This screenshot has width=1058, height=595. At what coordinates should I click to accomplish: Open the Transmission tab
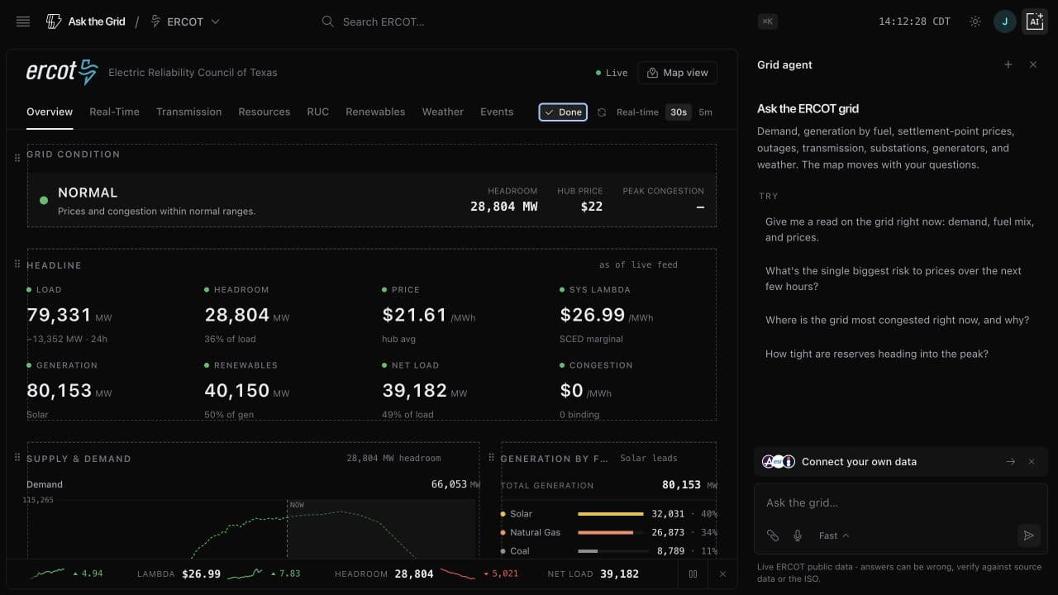188,112
